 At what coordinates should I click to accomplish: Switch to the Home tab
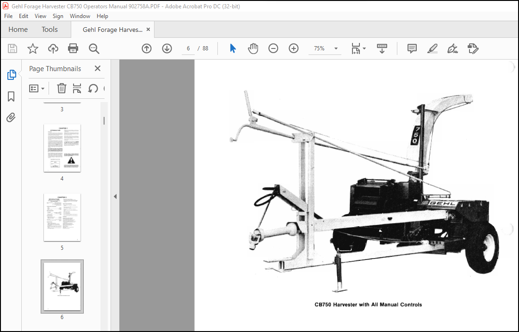(18, 30)
